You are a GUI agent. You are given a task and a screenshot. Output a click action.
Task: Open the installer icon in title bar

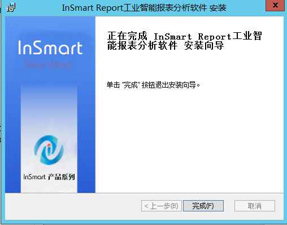point(11,7)
